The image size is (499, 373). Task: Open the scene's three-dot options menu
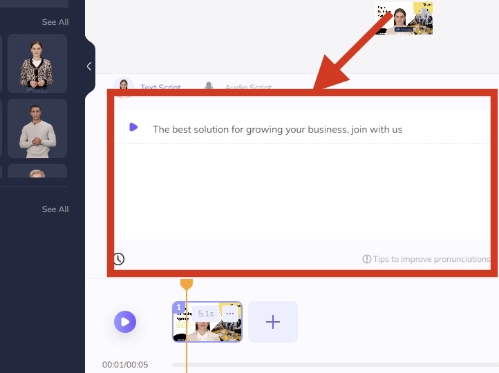pyautogui.click(x=230, y=314)
